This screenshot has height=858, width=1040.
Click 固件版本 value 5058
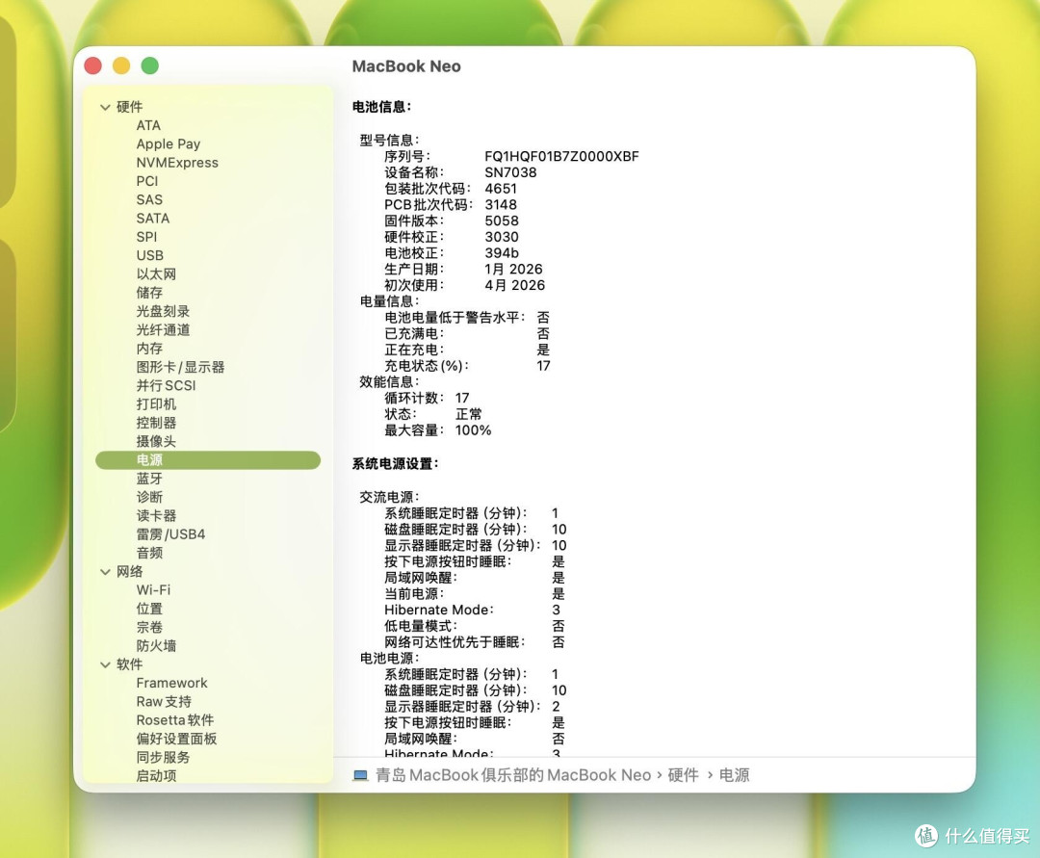pos(502,221)
